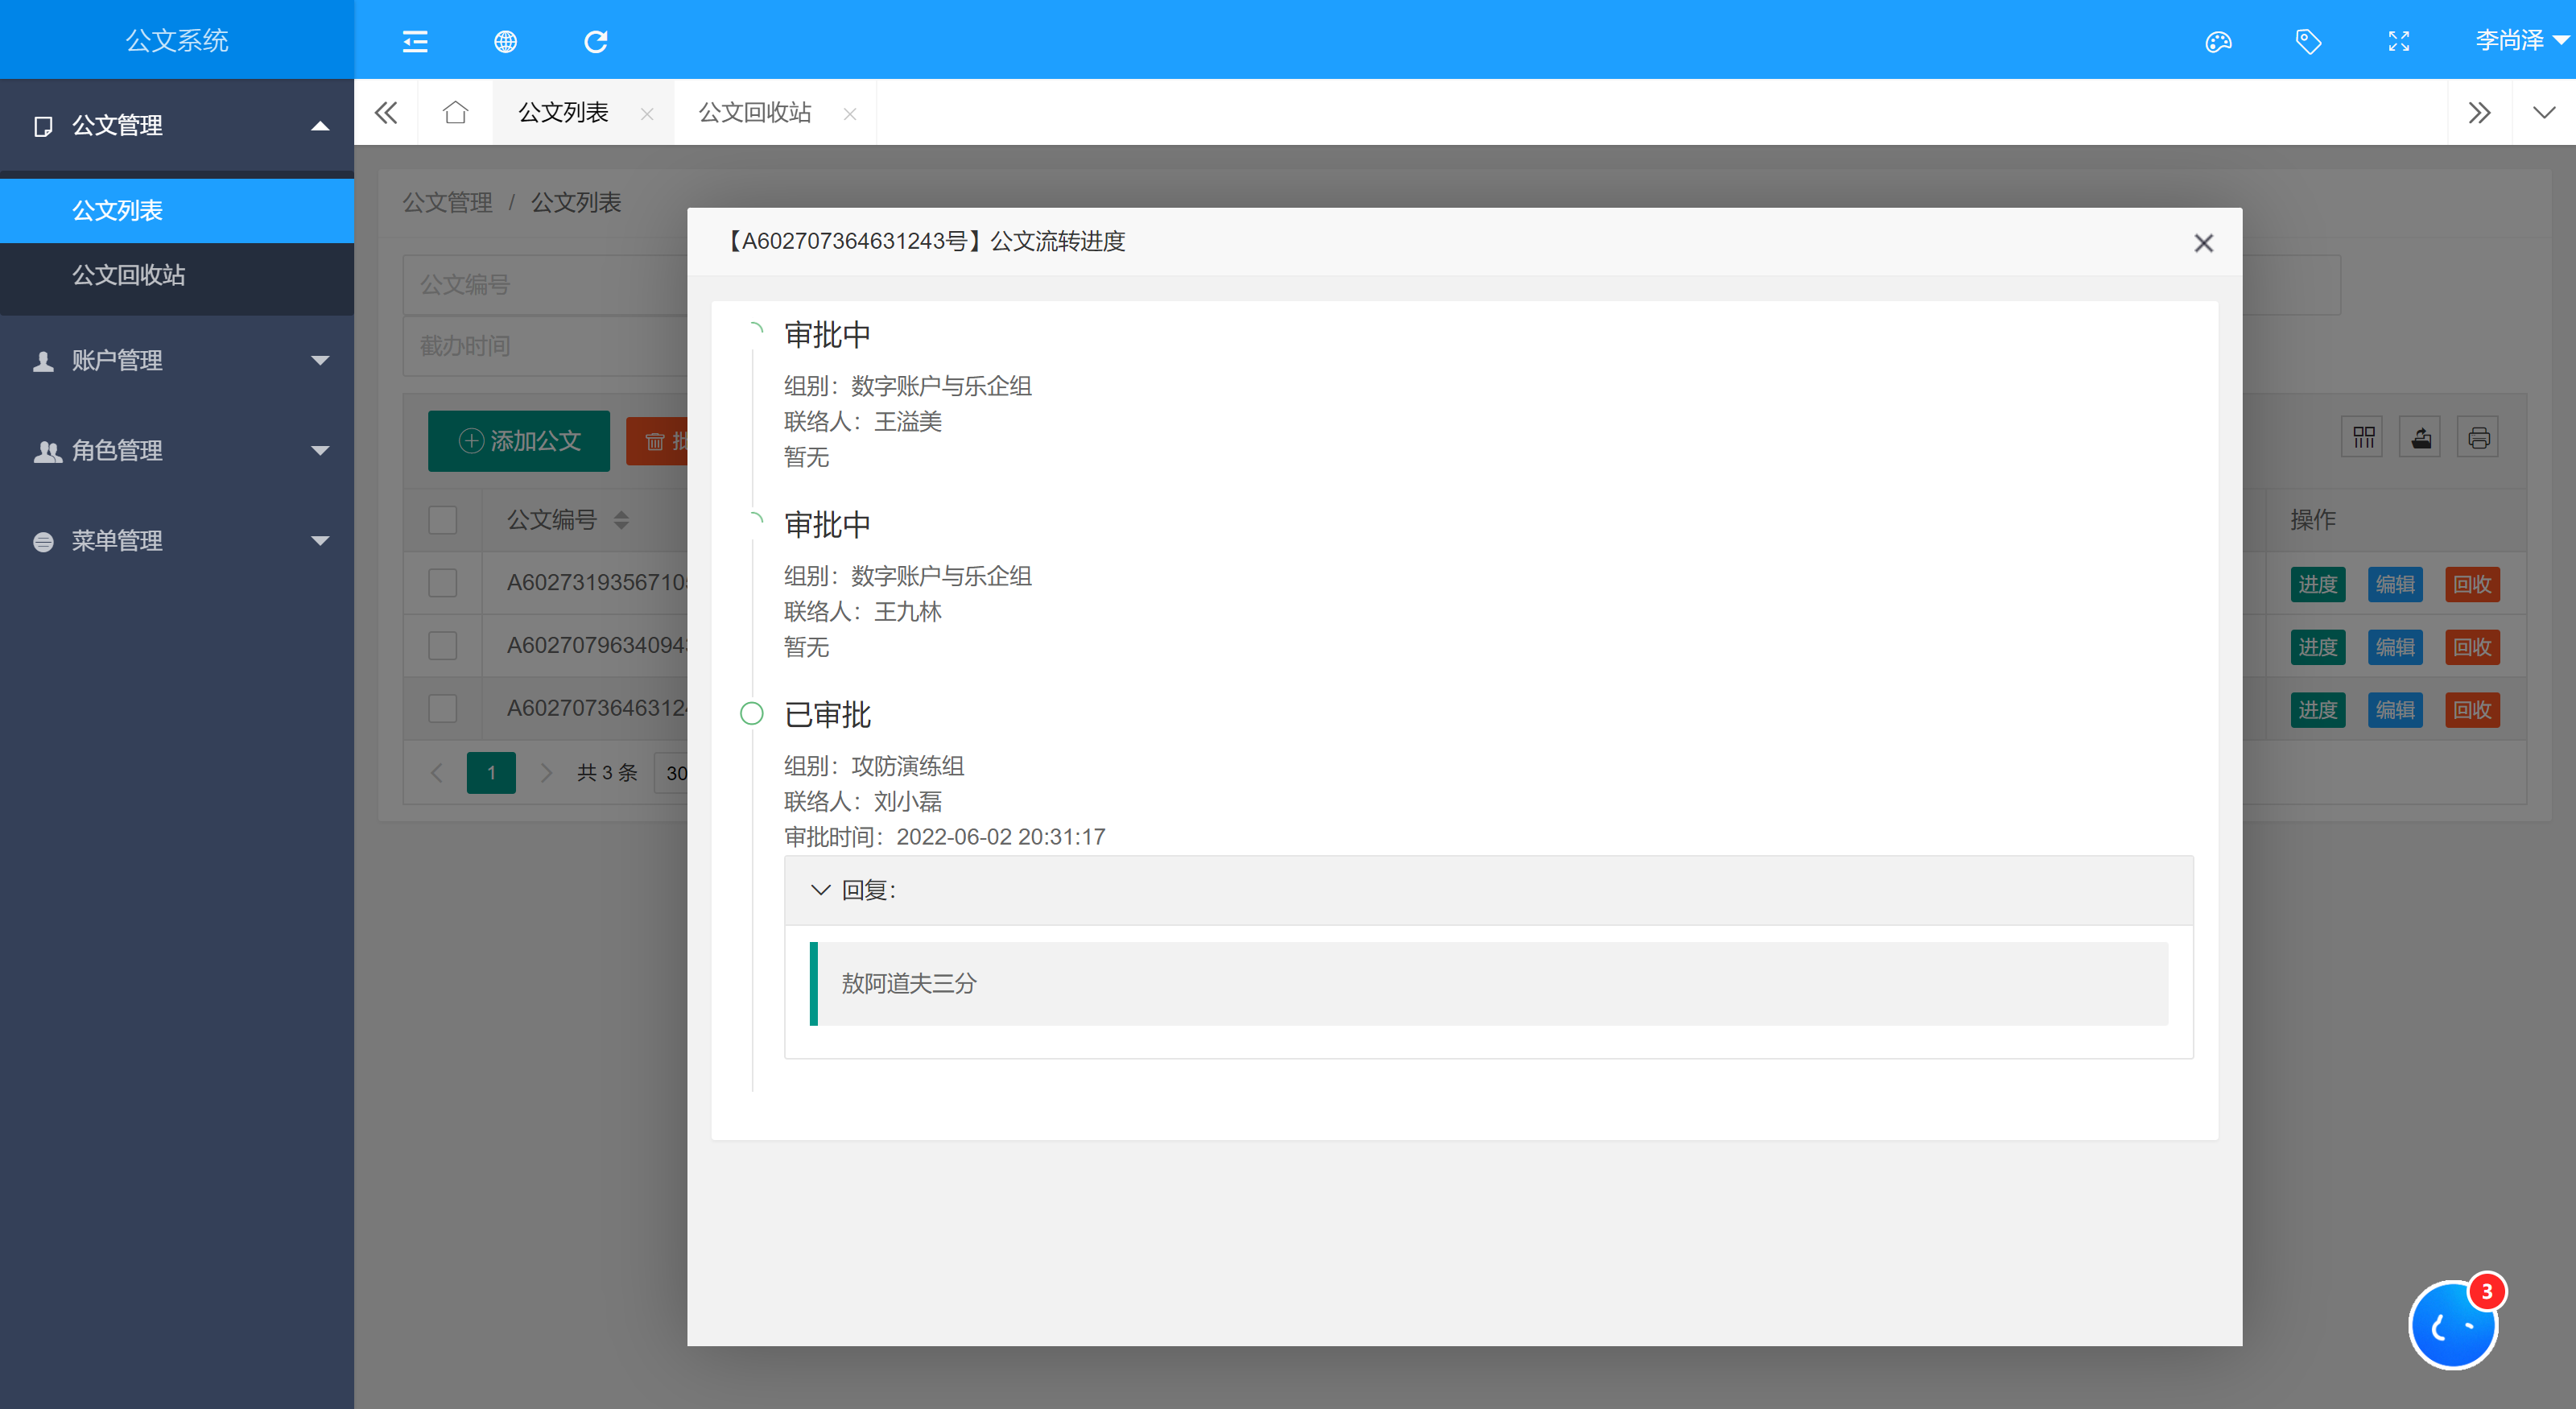Click 编辑 button in third row

tap(2395, 710)
